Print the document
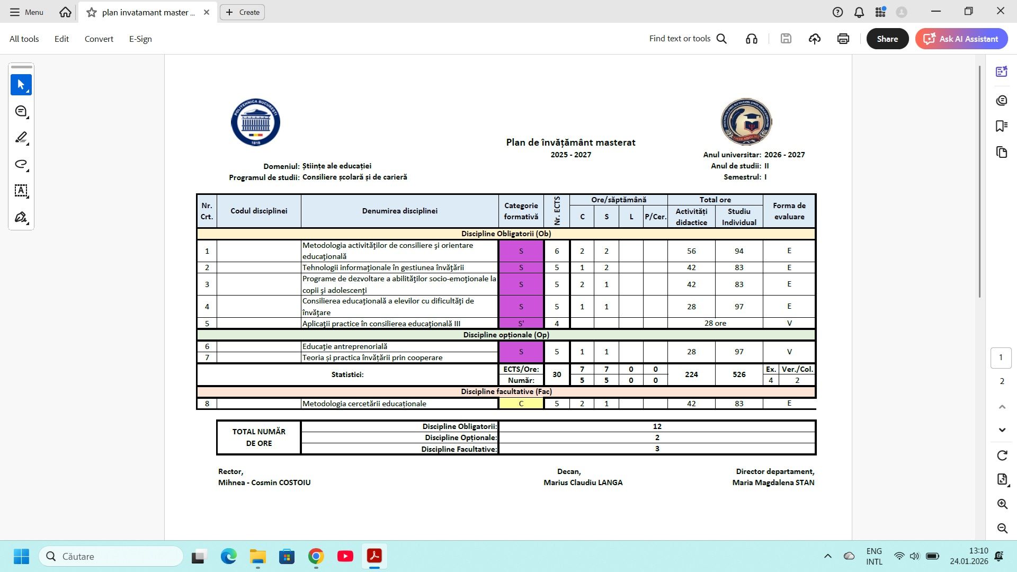This screenshot has height=572, width=1017. [x=843, y=39]
